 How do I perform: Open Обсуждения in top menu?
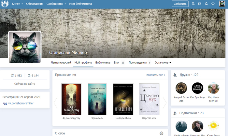coord(35,4)
